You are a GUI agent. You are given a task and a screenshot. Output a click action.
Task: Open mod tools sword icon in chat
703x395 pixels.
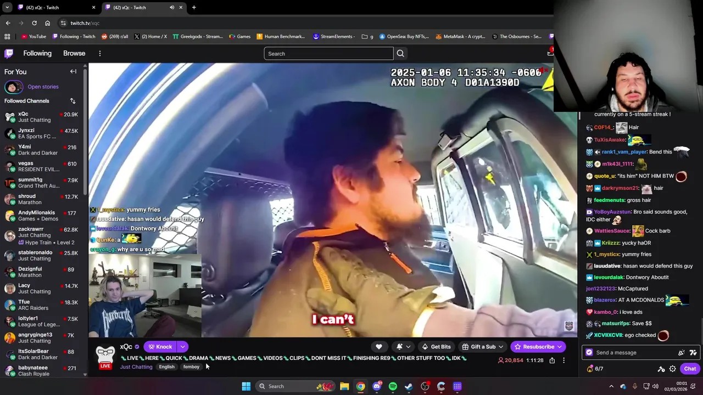661,369
